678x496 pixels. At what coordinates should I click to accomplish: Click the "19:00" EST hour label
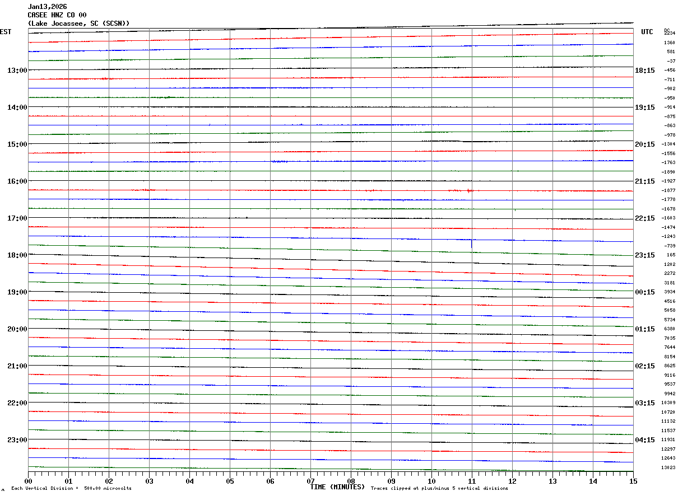point(17,292)
